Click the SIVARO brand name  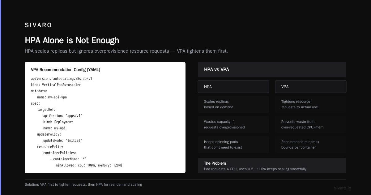click(38, 25)
